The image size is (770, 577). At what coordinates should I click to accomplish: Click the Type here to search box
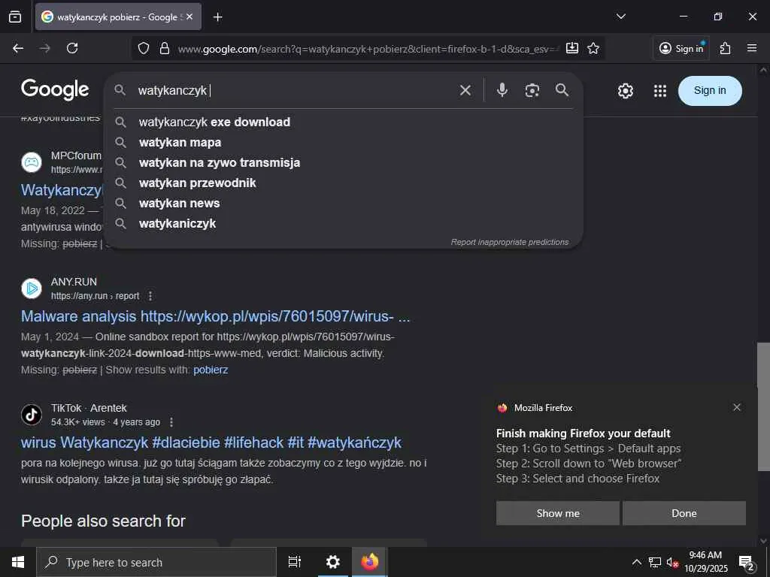pyautogui.click(x=156, y=562)
